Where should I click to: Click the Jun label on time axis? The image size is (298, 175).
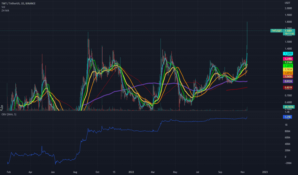[53, 172]
